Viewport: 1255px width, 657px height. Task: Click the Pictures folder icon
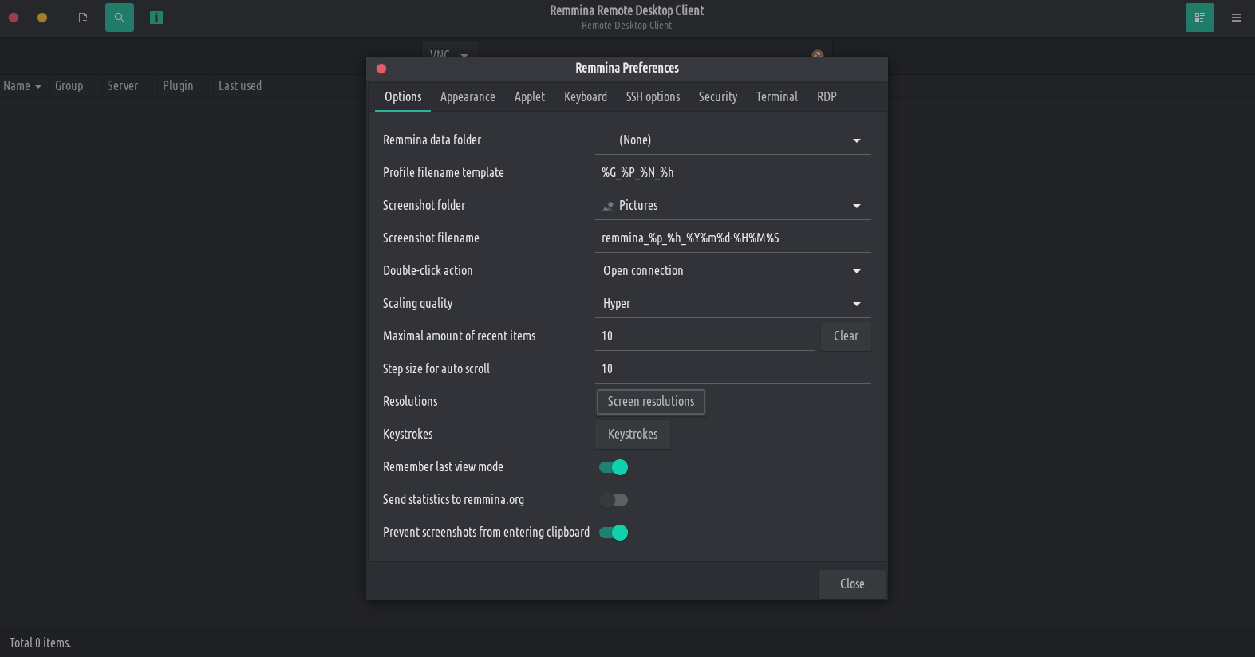pos(608,206)
